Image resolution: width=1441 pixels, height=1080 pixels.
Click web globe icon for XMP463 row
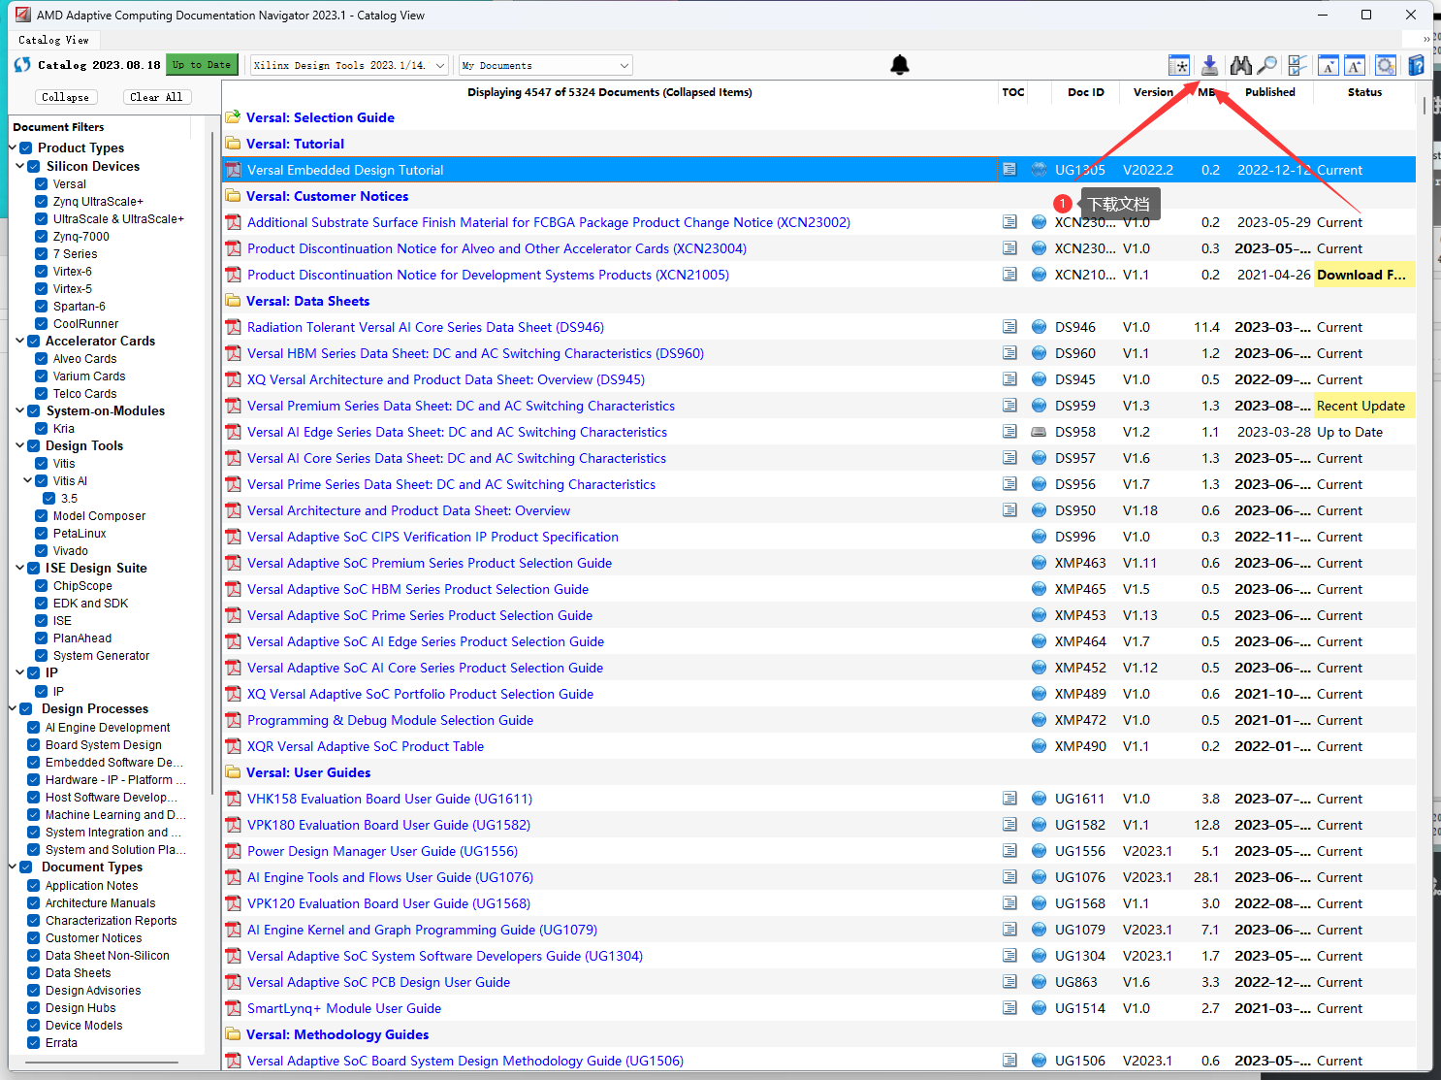click(1039, 563)
